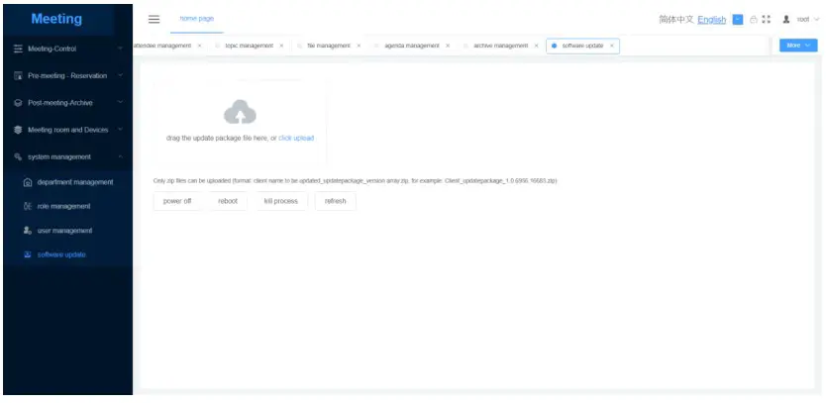Expand the Post-meeting-Archive chevron
This screenshot has width=826, height=403.
120,102
